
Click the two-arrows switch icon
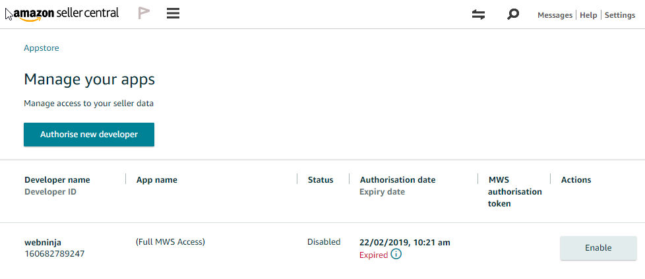[x=479, y=15]
